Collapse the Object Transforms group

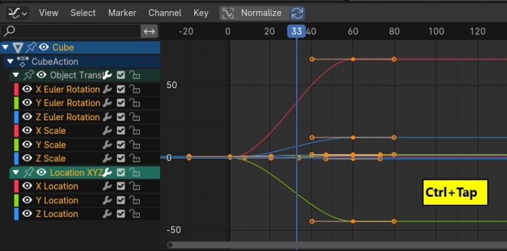point(16,75)
